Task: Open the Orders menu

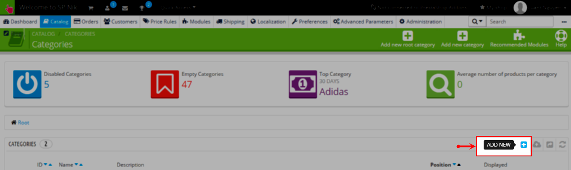Action: (x=86, y=21)
